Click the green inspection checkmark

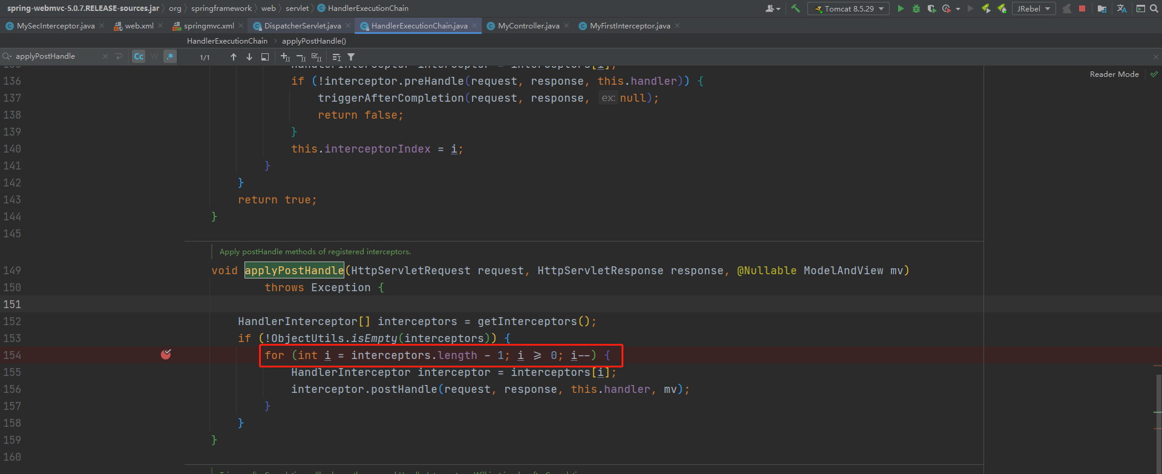pos(1154,74)
